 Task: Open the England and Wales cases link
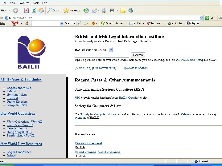pyautogui.click(x=19, y=88)
